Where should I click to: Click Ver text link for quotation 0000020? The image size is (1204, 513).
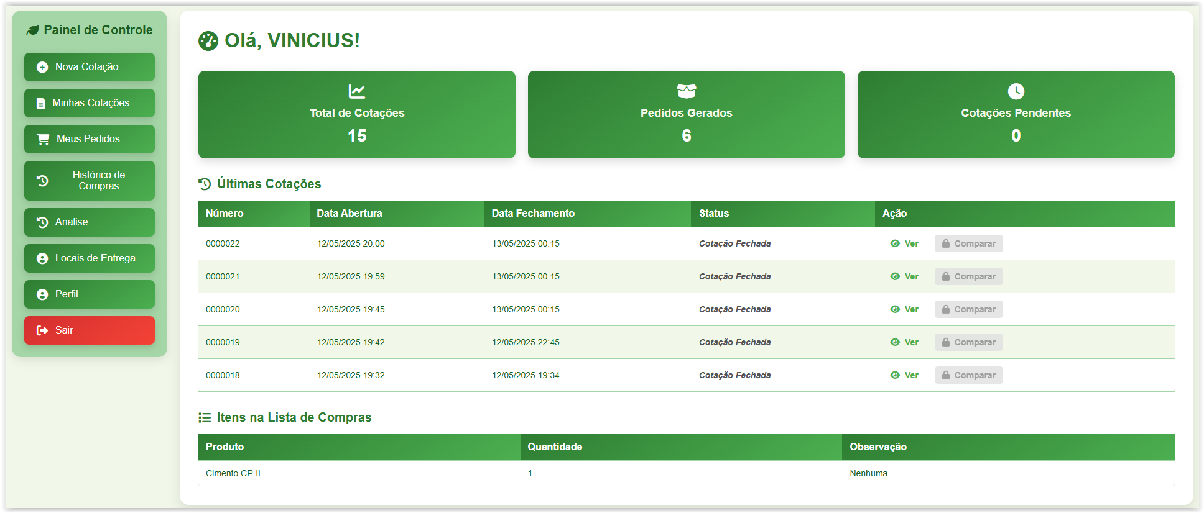point(912,309)
